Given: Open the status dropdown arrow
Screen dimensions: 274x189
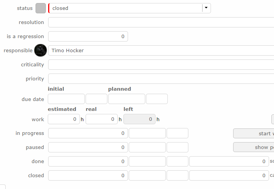Looking at the screenshot, I should point(206,8).
